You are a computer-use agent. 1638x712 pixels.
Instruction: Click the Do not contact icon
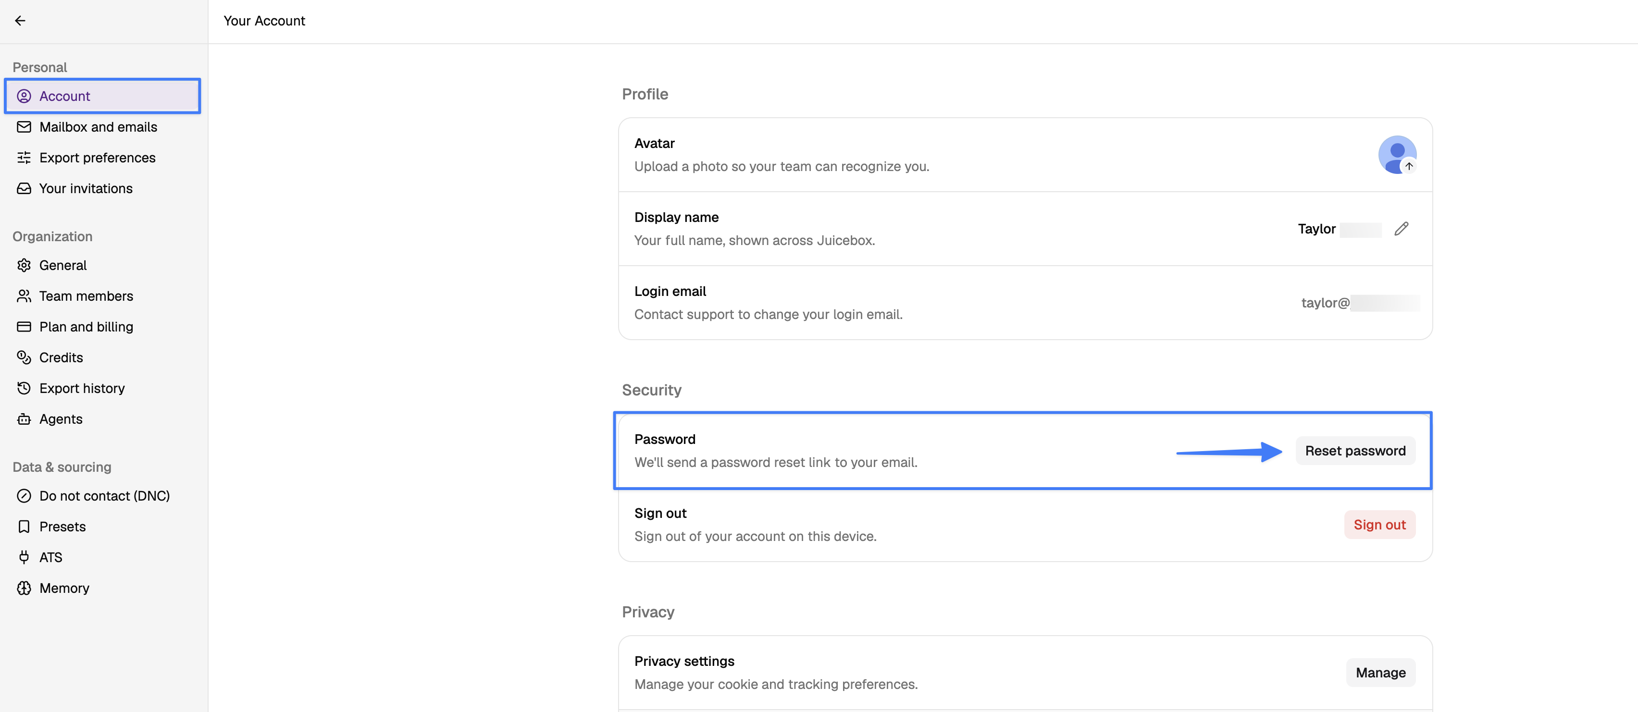[24, 496]
